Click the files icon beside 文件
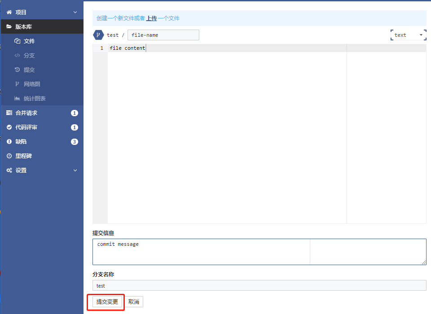The height and width of the screenshot is (314, 431). click(18, 41)
